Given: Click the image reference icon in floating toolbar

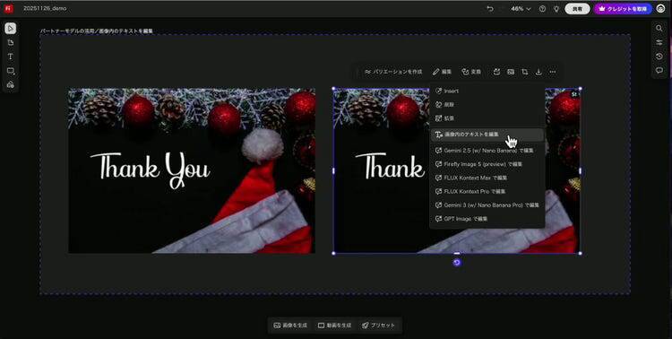Looking at the screenshot, I should [x=511, y=72].
